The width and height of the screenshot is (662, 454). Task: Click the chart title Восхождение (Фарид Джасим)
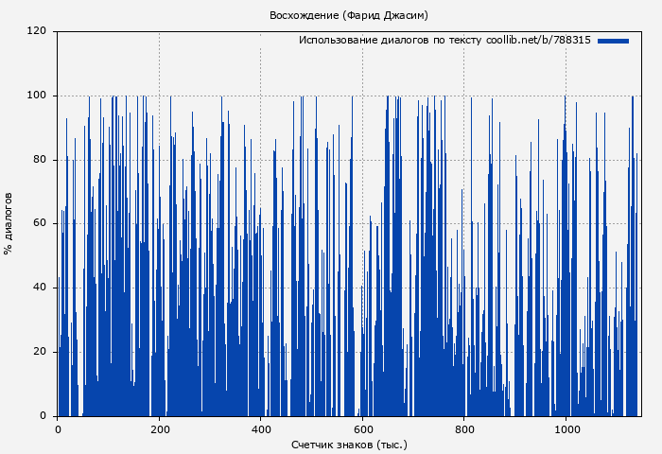click(x=349, y=15)
